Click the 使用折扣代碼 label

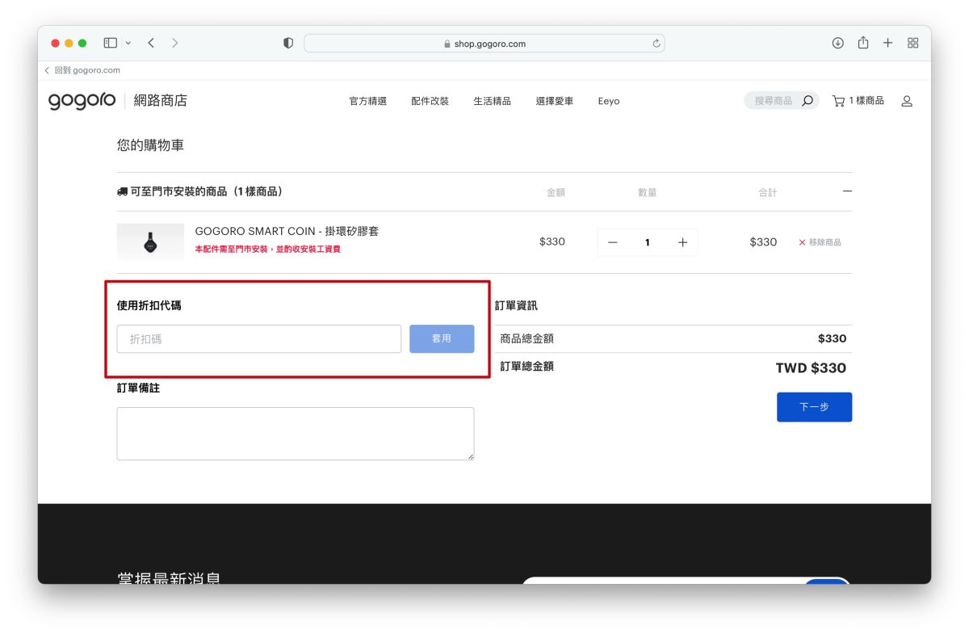pyautogui.click(x=149, y=306)
